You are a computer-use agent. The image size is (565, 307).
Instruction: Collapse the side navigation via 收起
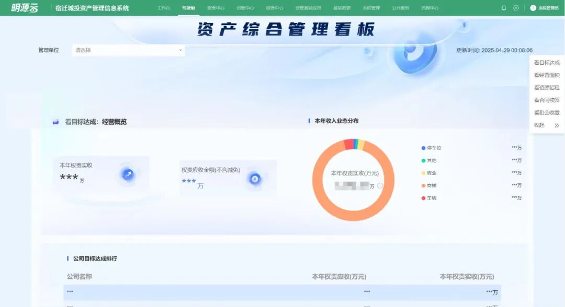click(x=546, y=125)
